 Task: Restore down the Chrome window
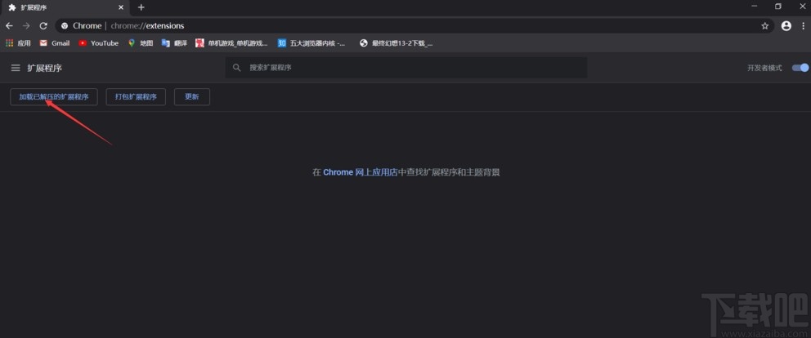tap(778, 7)
